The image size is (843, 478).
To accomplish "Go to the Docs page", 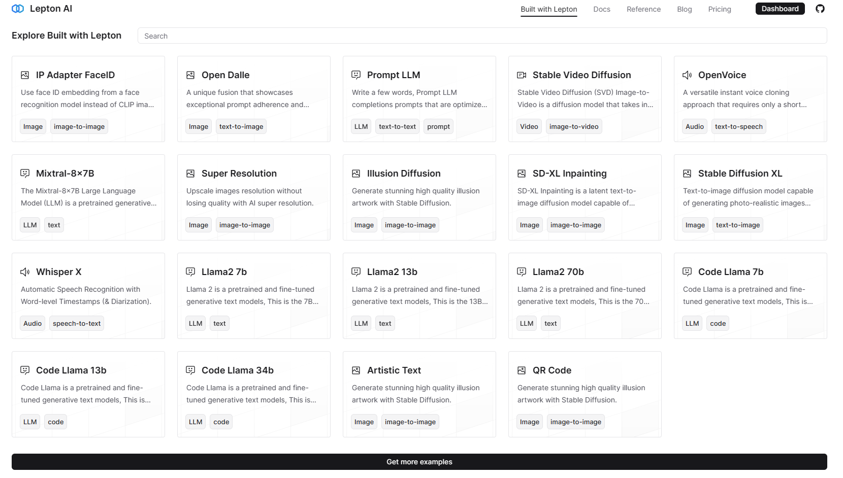I will (602, 9).
